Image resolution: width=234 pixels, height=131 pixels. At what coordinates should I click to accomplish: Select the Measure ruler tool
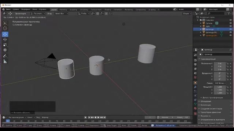(5, 61)
